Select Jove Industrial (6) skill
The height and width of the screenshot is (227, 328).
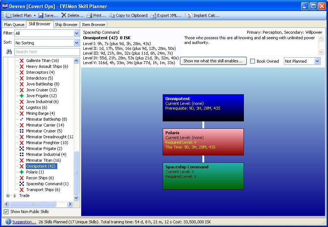click(42, 102)
